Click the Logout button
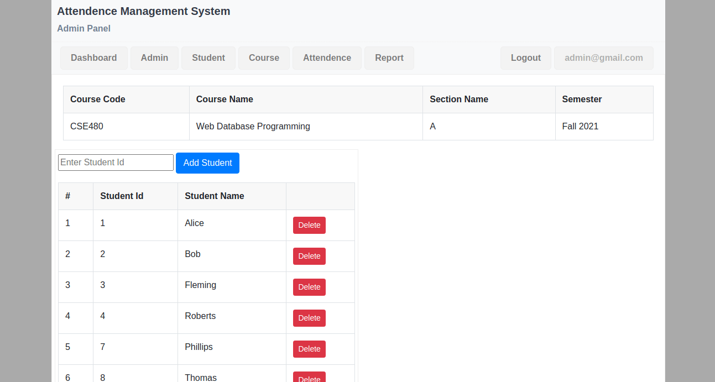Screen dimensions: 715x382 coord(525,58)
